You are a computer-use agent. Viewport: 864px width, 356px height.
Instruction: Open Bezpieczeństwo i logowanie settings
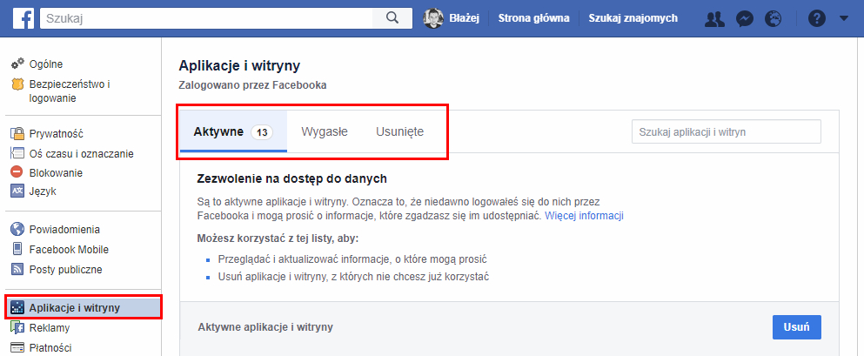70,91
